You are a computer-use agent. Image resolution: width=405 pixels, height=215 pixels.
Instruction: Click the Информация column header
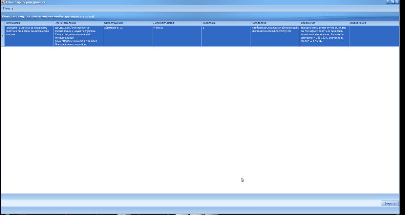[x=374, y=23]
